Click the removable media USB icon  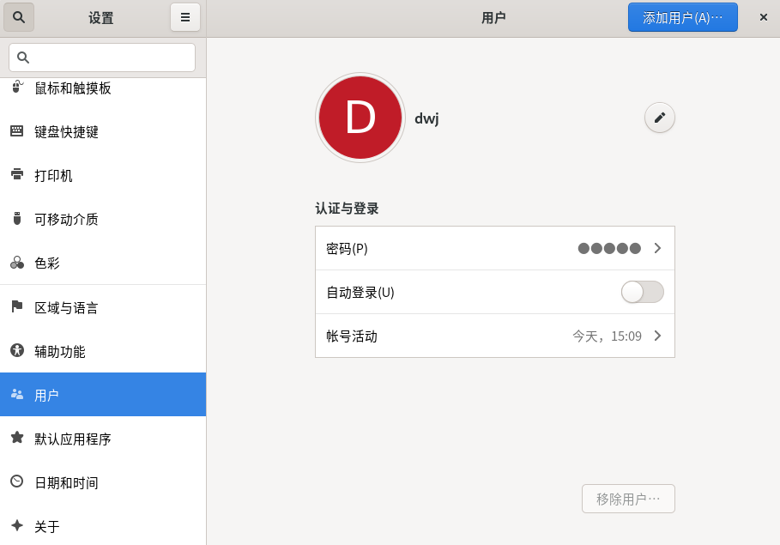[x=17, y=218]
